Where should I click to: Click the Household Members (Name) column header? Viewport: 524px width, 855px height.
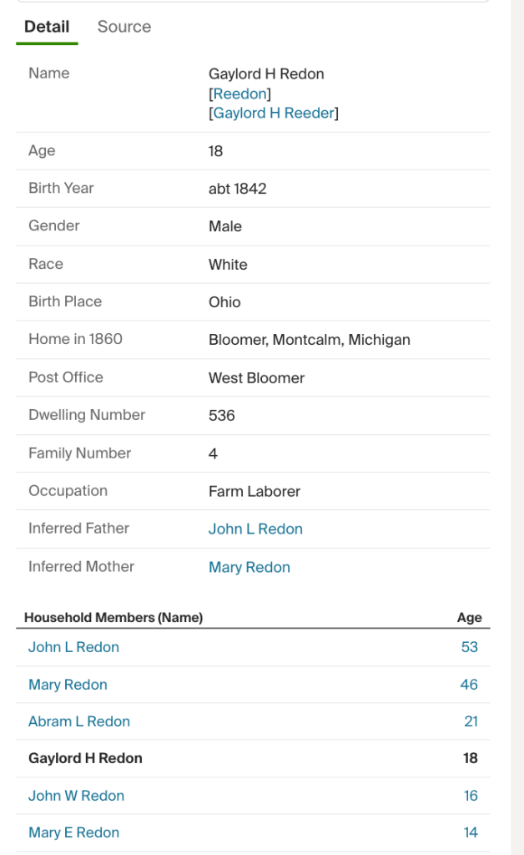coord(113,618)
